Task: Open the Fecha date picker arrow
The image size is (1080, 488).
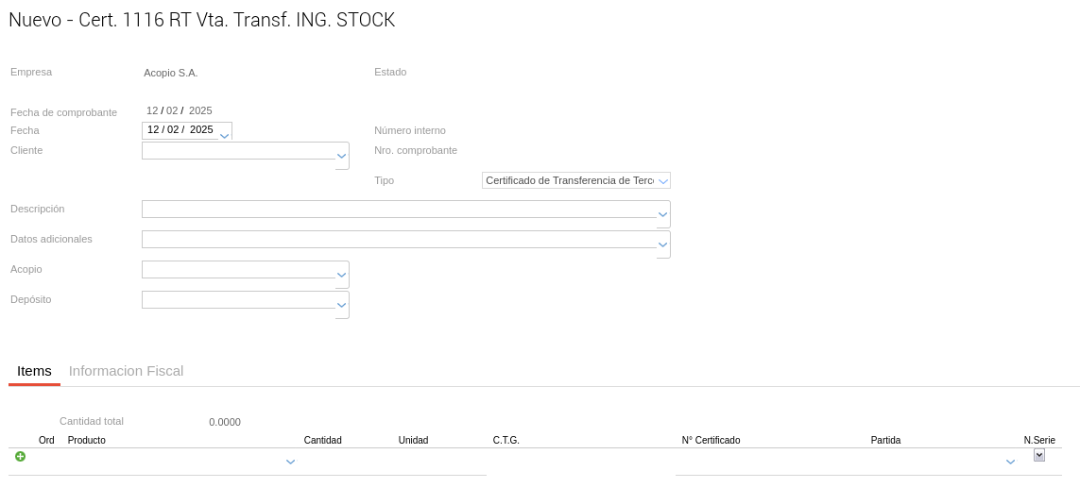Action: pyautogui.click(x=224, y=135)
